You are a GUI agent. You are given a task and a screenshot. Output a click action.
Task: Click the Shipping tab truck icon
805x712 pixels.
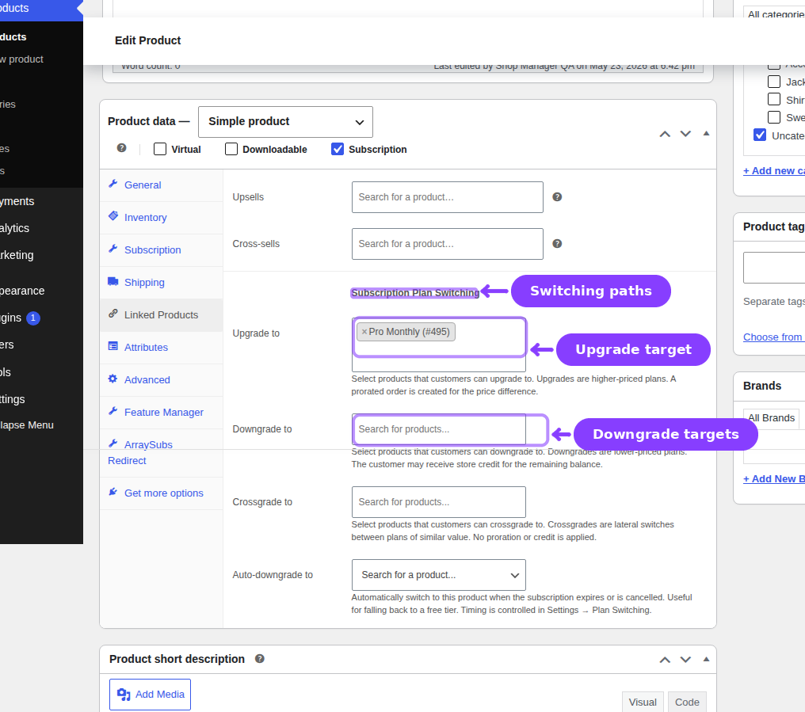(113, 281)
